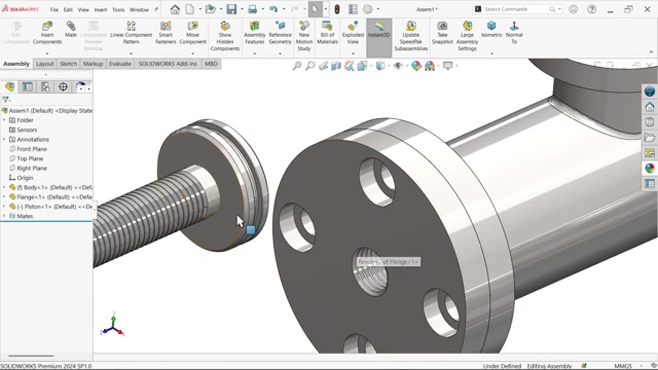Open the Help question mark
658x370 pixels.
coord(592,9)
